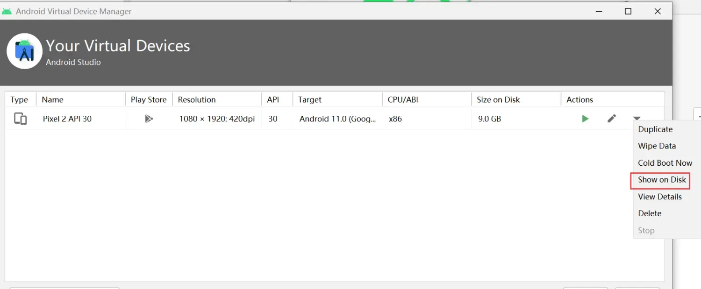Launch the Pixel 2 emulator with green play icon
The height and width of the screenshot is (289, 701).
click(585, 119)
